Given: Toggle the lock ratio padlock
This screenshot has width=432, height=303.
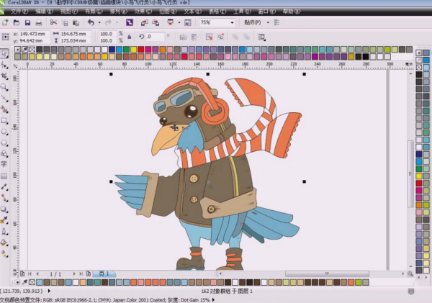Looking at the screenshot, I should tap(129, 37).
